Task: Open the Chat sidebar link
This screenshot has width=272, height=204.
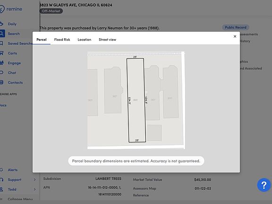Action: (x=12, y=73)
